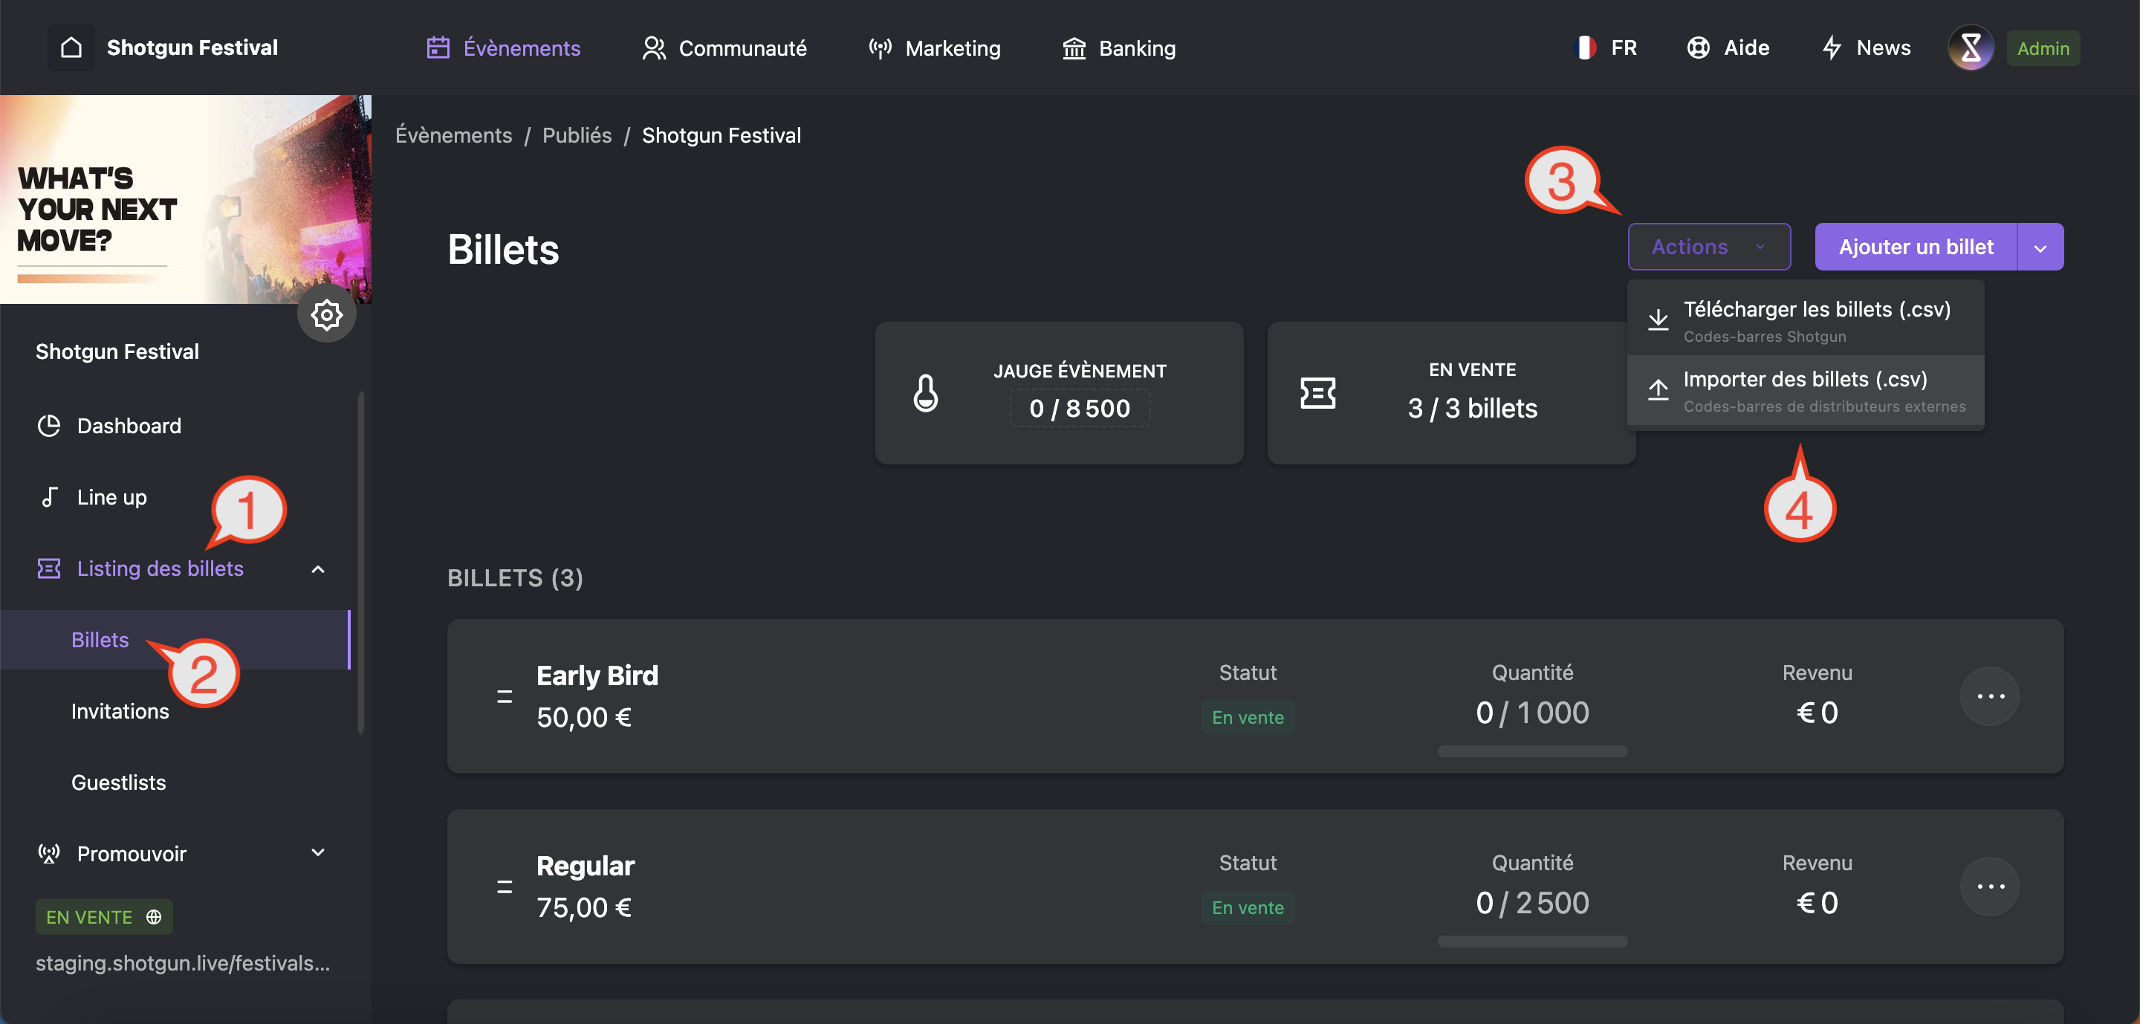Expand the Promouvoir section chevron

(x=317, y=853)
